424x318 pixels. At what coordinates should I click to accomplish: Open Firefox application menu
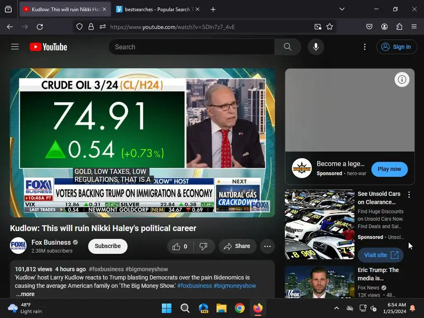[414, 27]
